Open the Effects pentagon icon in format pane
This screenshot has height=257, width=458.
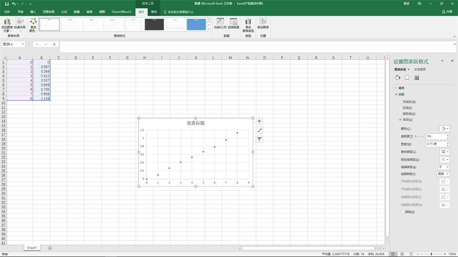407,78
